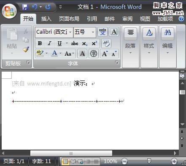Click the vertical scrollbar up arrow
The image size is (186, 166).
[x=182, y=83]
